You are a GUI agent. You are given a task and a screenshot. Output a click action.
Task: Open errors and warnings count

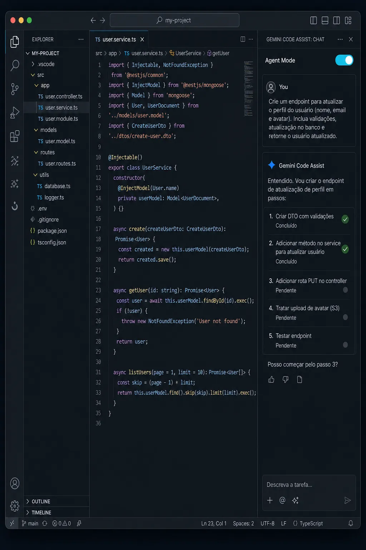coord(61,524)
